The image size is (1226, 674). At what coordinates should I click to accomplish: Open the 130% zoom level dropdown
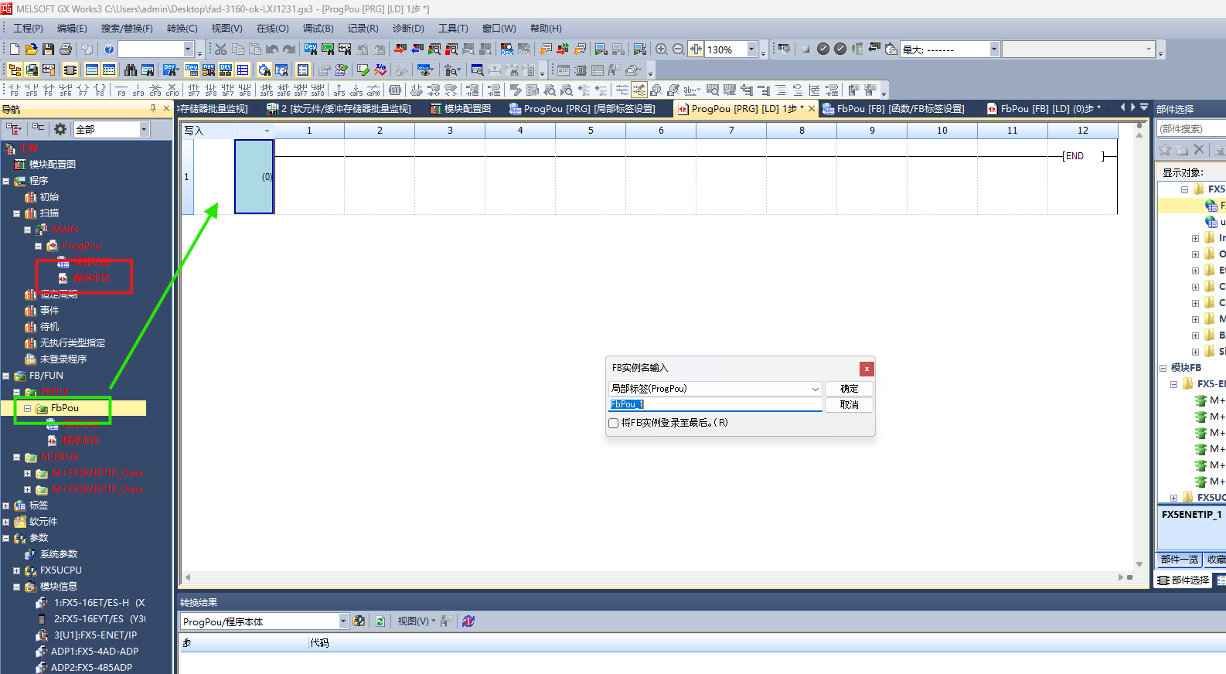click(751, 49)
